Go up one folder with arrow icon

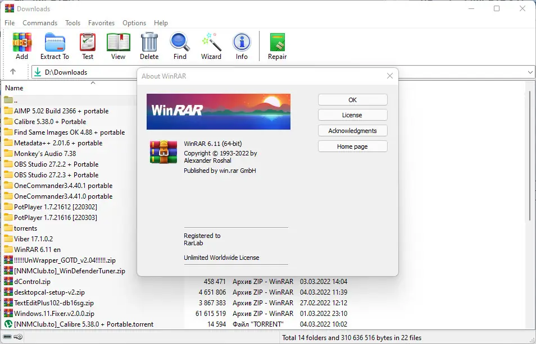pyautogui.click(x=13, y=72)
